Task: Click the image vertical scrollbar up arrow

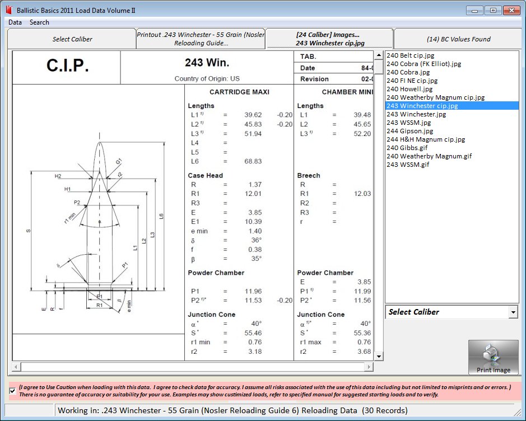Action: [379, 56]
